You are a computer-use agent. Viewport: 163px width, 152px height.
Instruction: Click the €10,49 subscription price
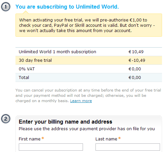point(136,52)
